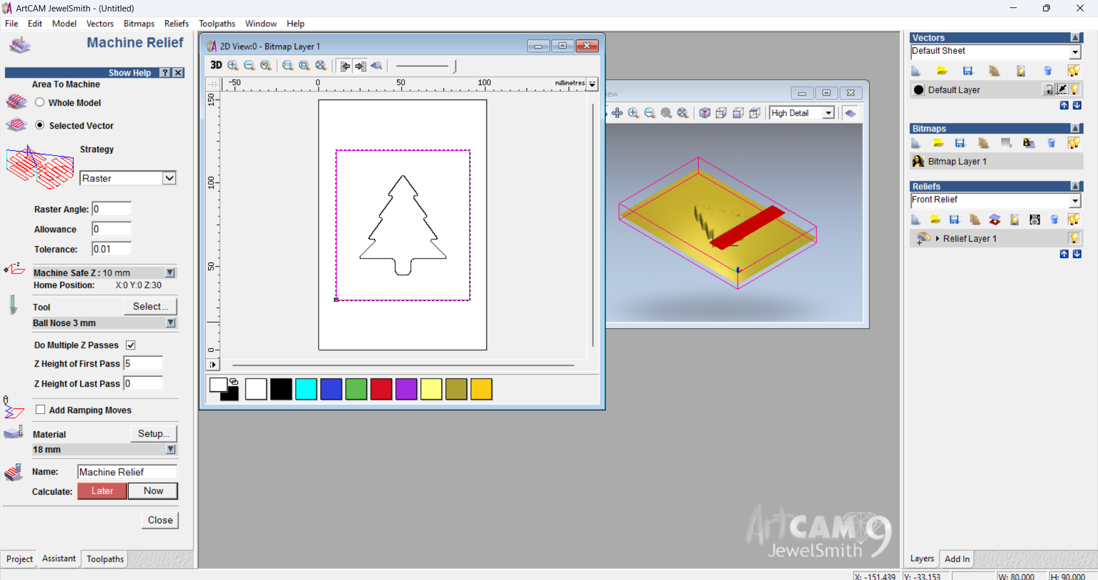The image size is (1098, 580).
Task: Move Relief Layer 1 down arrow
Action: (1077, 254)
